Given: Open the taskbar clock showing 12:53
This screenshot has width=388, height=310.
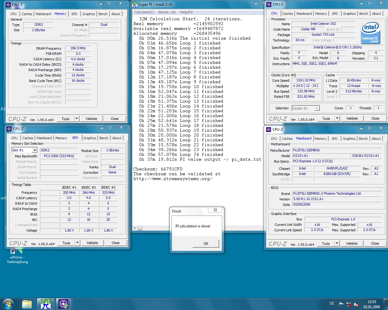Looking at the screenshot, I should [x=372, y=304].
